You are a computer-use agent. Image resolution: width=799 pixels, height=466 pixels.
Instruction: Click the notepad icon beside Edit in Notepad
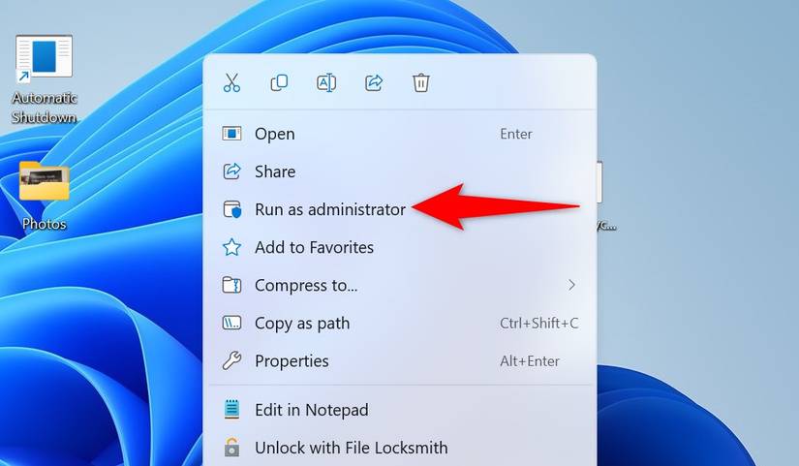click(x=231, y=410)
